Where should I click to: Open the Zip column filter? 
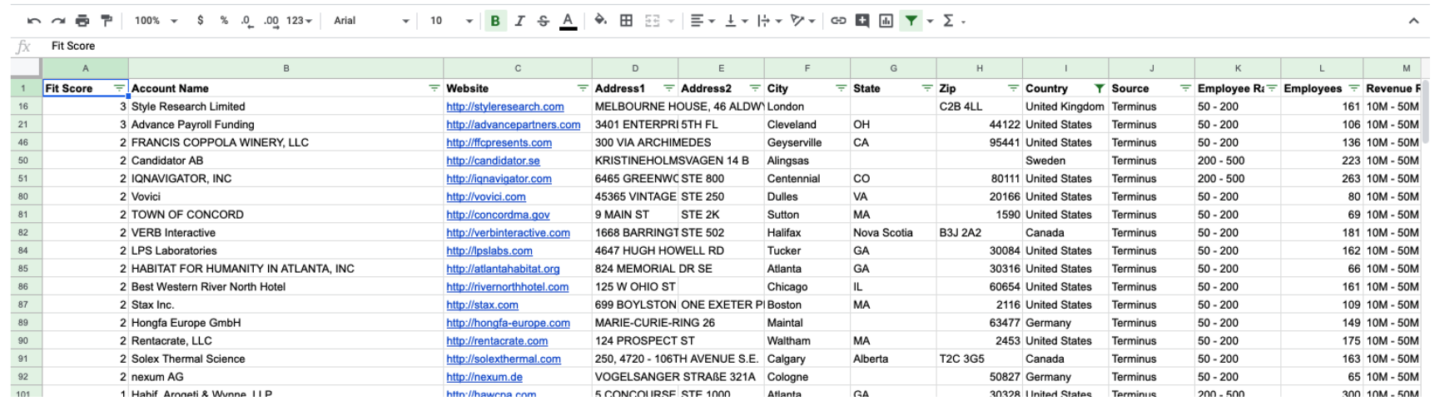1013,88
